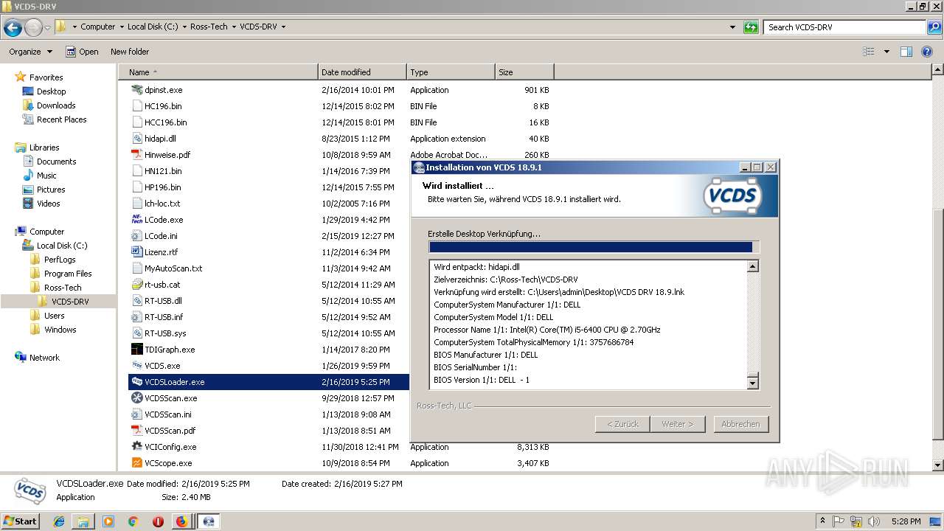
Task: Select Lizenz.rtf document icon
Action: pyautogui.click(x=136, y=252)
